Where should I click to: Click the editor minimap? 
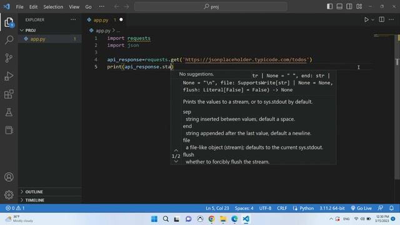[384, 36]
